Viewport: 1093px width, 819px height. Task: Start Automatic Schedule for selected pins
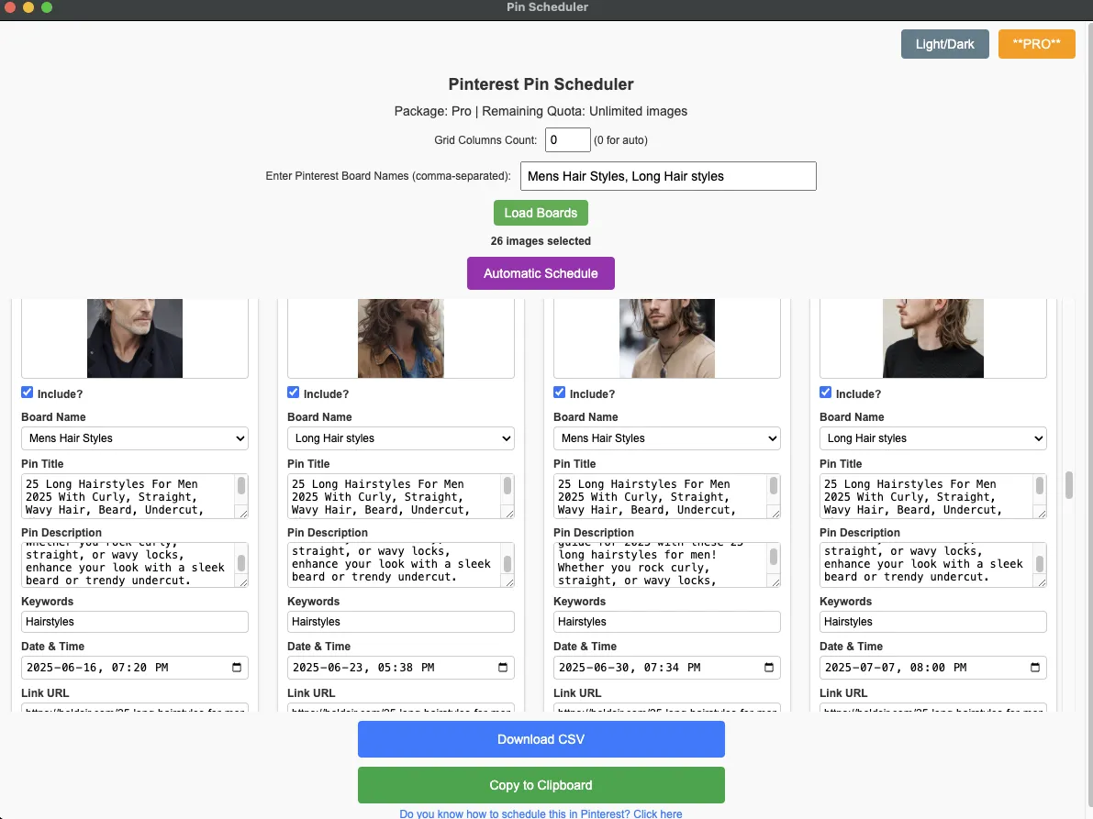tap(541, 273)
